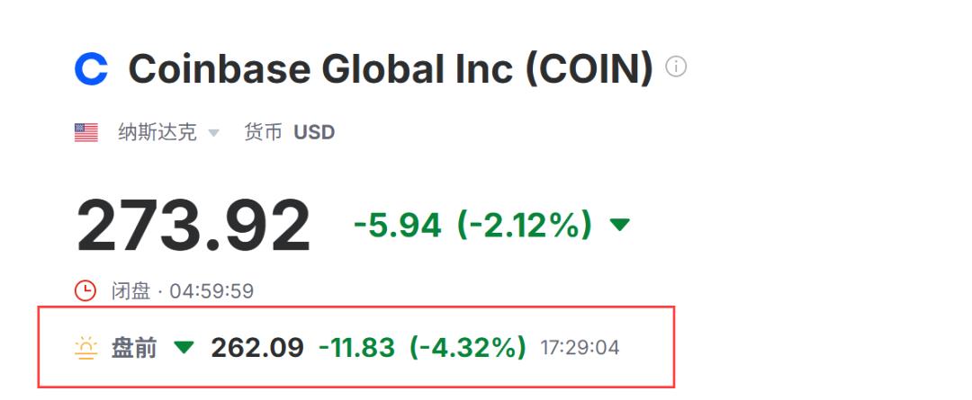Click the USD currency value
This screenshot has width=972, height=400.
pyautogui.click(x=314, y=133)
